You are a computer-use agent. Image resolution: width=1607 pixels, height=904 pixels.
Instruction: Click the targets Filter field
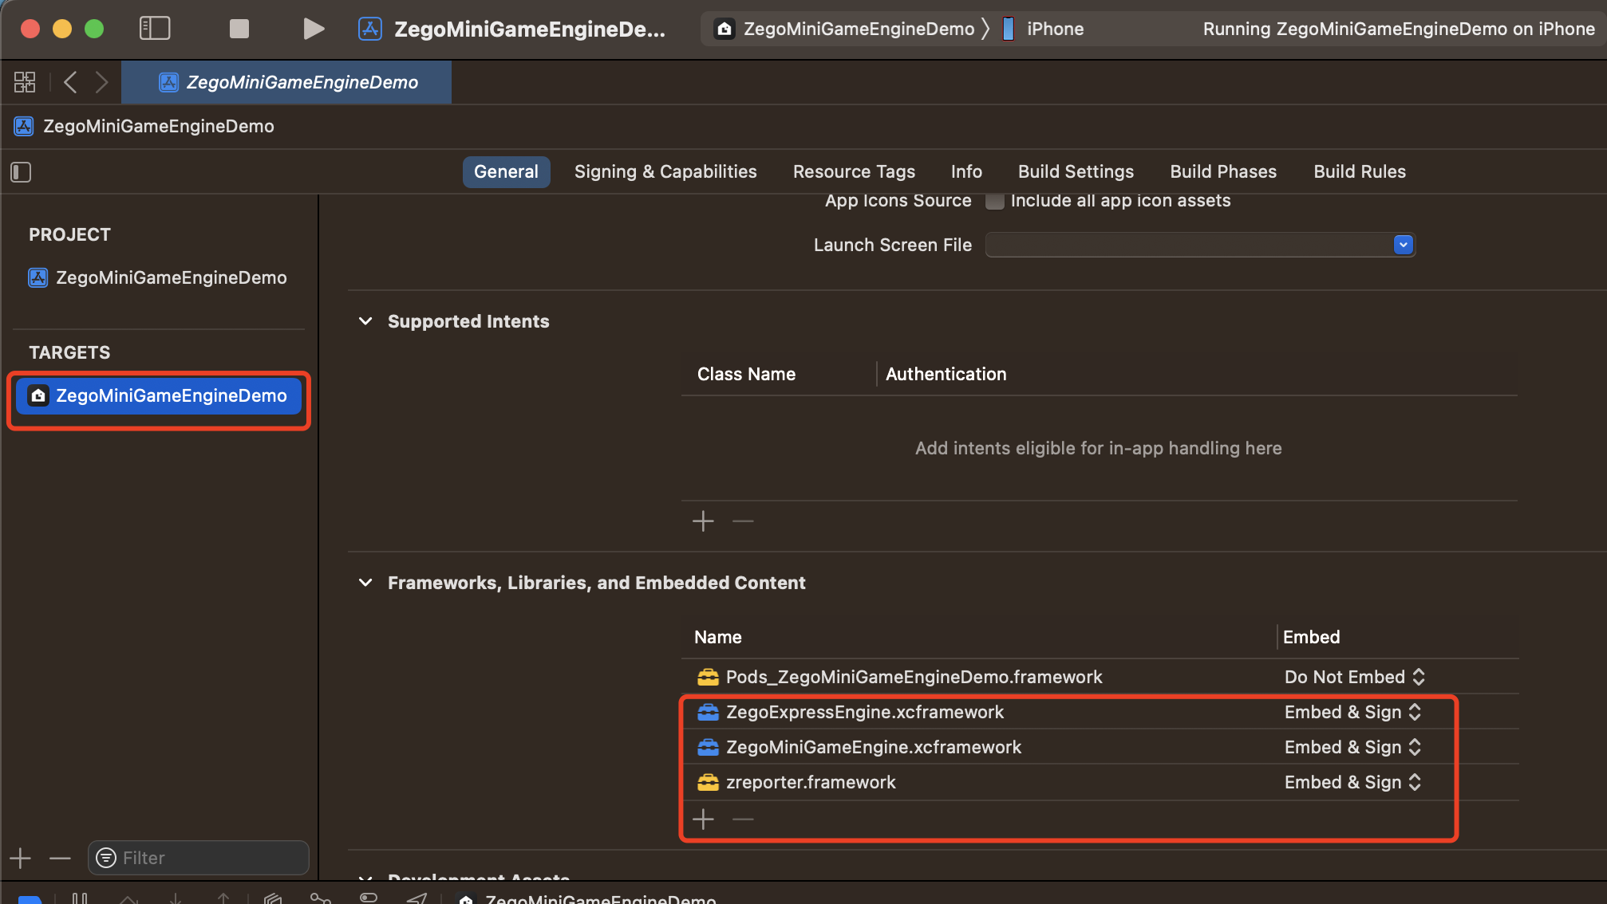(x=199, y=858)
